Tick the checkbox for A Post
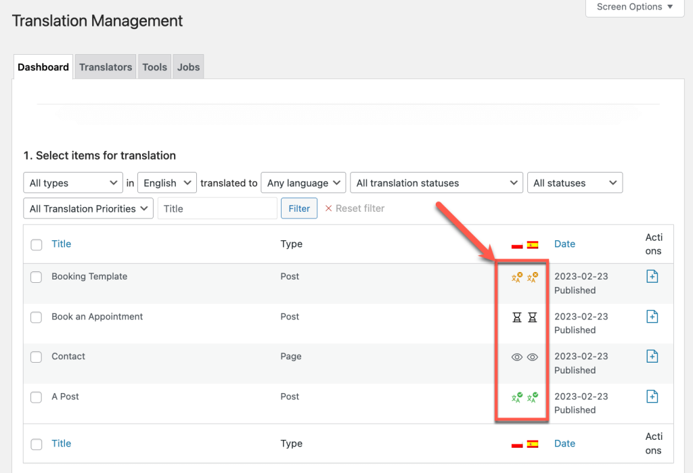Screen dimensions: 693x473 coord(37,397)
